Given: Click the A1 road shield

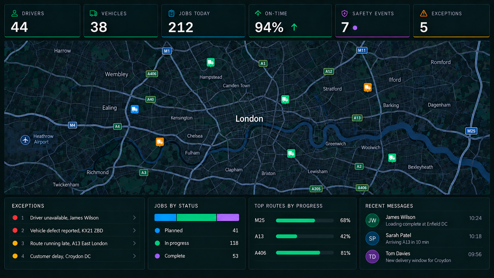Looking at the screenshot, I should click(263, 63).
